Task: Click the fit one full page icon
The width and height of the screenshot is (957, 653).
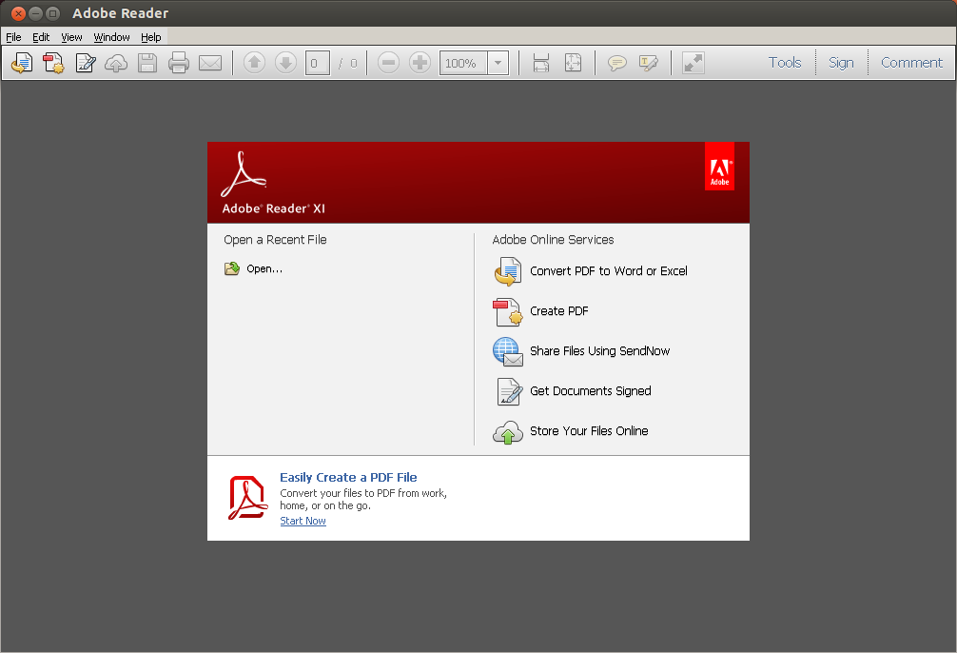Action: pos(573,63)
